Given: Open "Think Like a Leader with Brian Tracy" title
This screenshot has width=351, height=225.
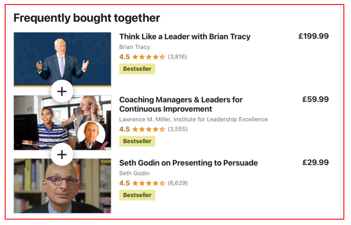Looking at the screenshot, I should coord(185,37).
